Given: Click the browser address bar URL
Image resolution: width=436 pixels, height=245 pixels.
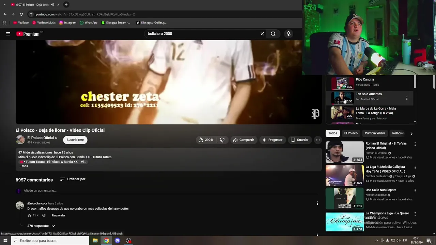Looking at the screenshot, I should click(x=85, y=14).
